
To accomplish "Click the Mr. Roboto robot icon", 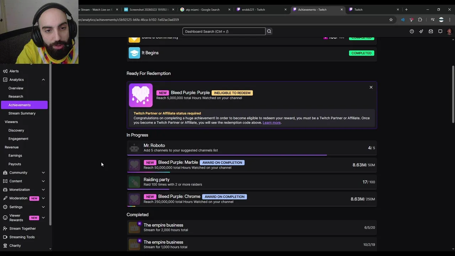I will tap(134, 148).
